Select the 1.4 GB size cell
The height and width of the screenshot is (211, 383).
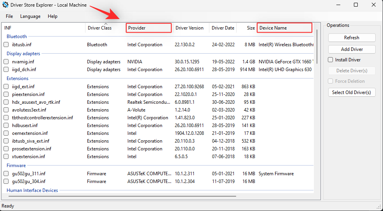248,62
